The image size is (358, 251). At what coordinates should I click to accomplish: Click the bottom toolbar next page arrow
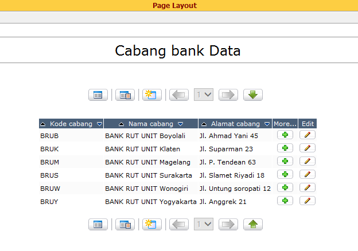[x=228, y=225]
